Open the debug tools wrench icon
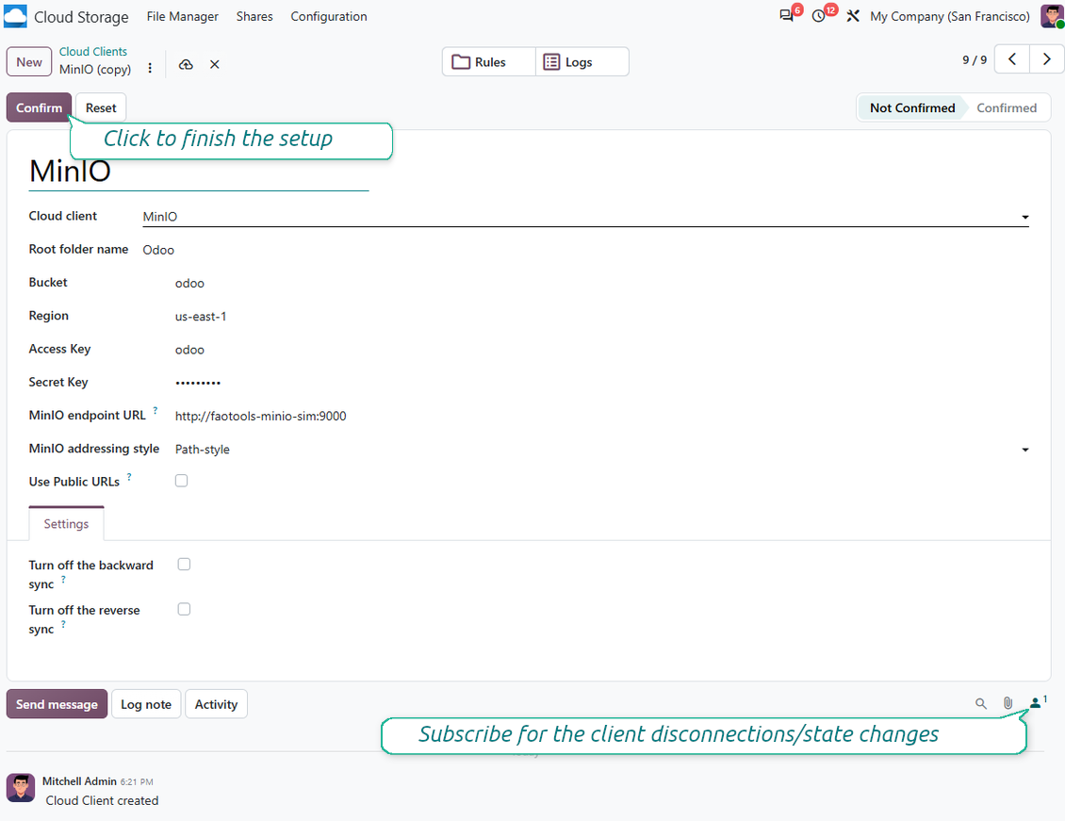The image size is (1065, 821). 852,16
